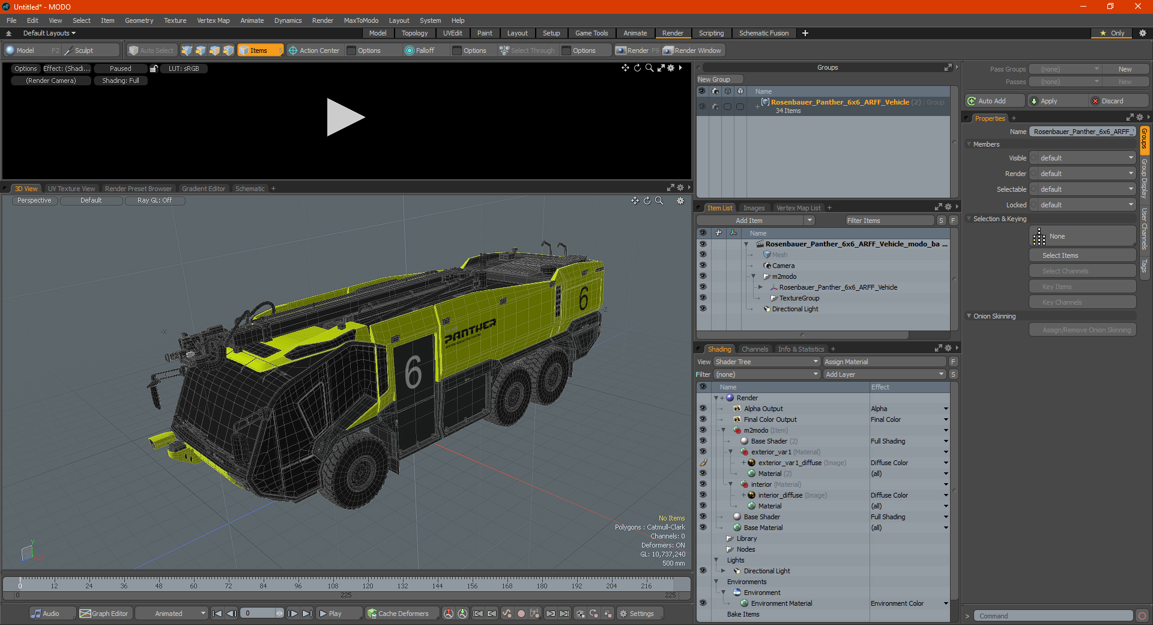Viewport: 1153px width, 625px height.
Task: Open the Vertex Map menu
Action: pos(213,20)
